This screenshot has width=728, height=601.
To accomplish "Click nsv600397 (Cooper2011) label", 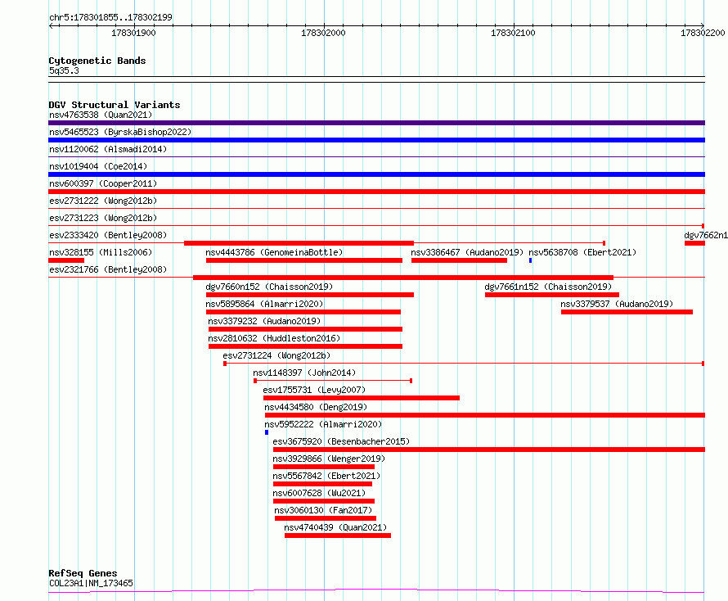I will click(x=103, y=183).
